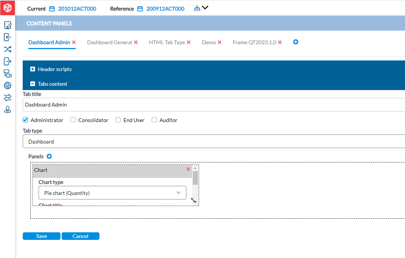405x258 pixels.
Task: Click the import arrow sidebar icon
Action: 8,37
